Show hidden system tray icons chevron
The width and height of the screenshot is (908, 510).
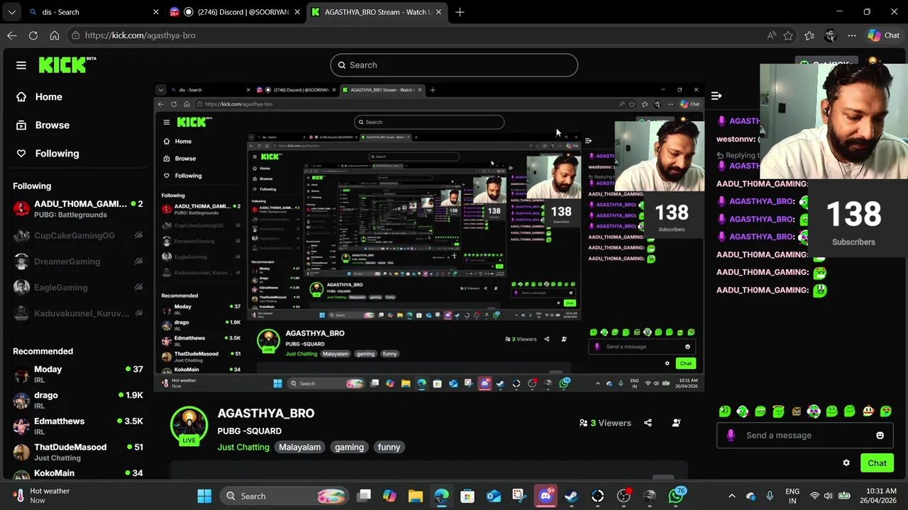tap(732, 496)
